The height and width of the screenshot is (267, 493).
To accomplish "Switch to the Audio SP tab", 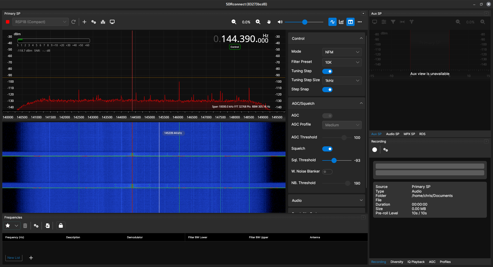I will point(392,134).
